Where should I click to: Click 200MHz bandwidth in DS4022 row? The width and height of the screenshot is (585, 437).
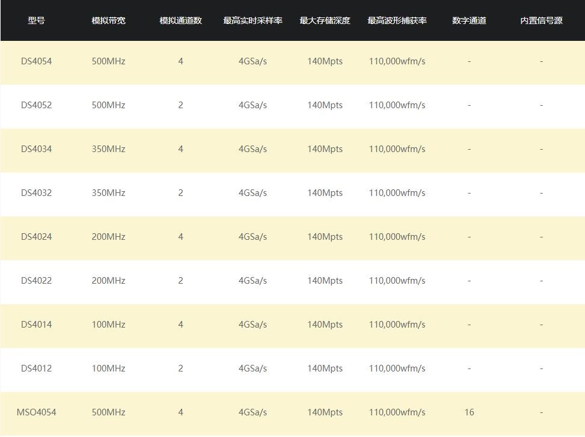point(109,281)
